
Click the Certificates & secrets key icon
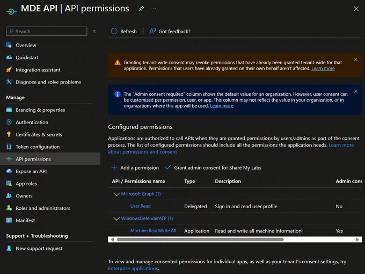click(x=9, y=134)
